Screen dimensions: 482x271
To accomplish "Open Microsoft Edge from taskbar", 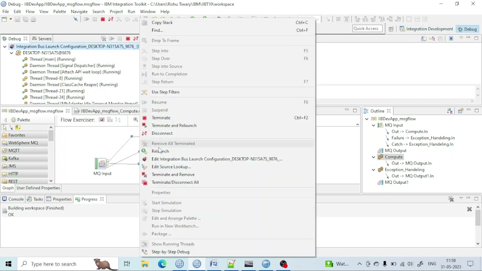I will coord(162,264).
